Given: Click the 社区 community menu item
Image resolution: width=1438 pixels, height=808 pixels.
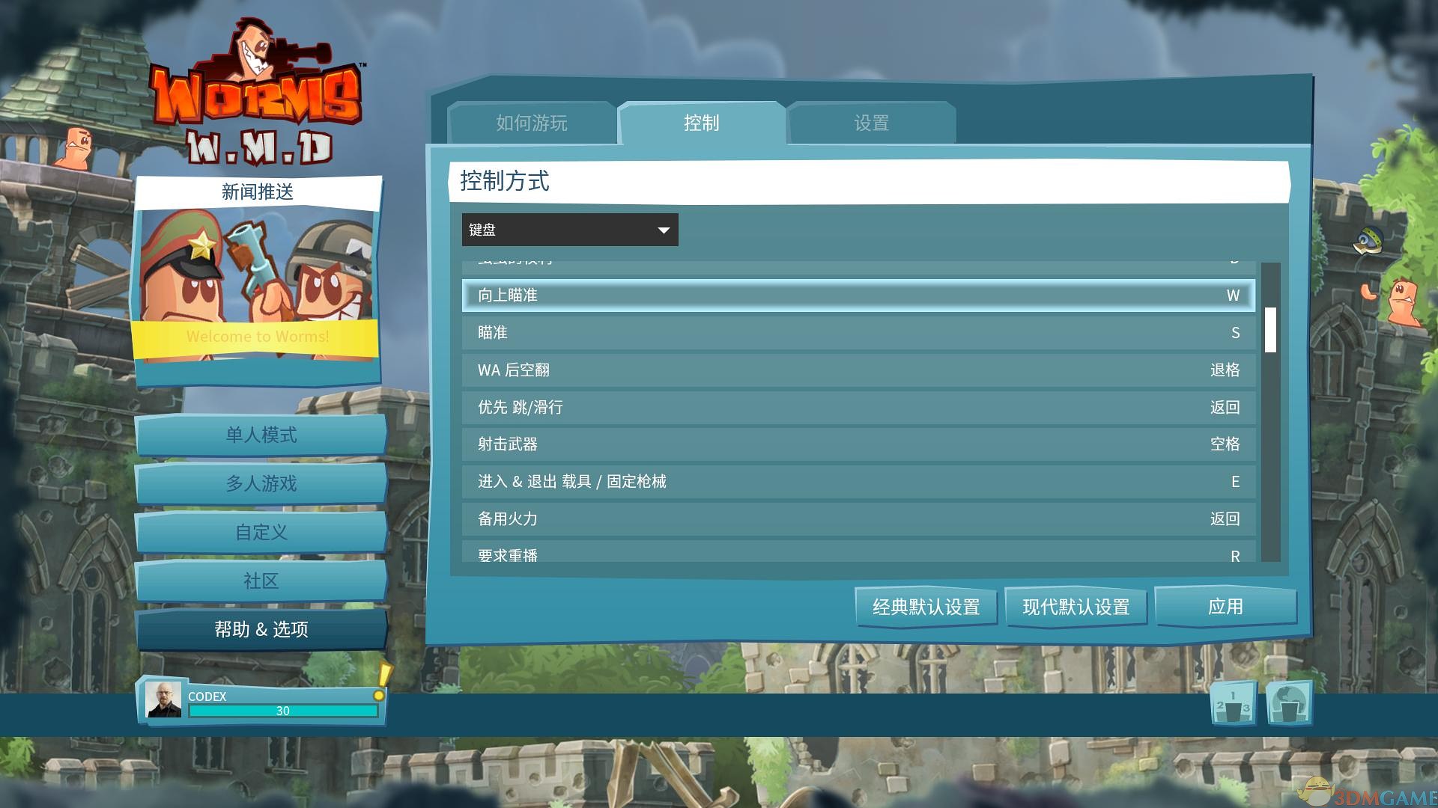Looking at the screenshot, I should point(261,579).
